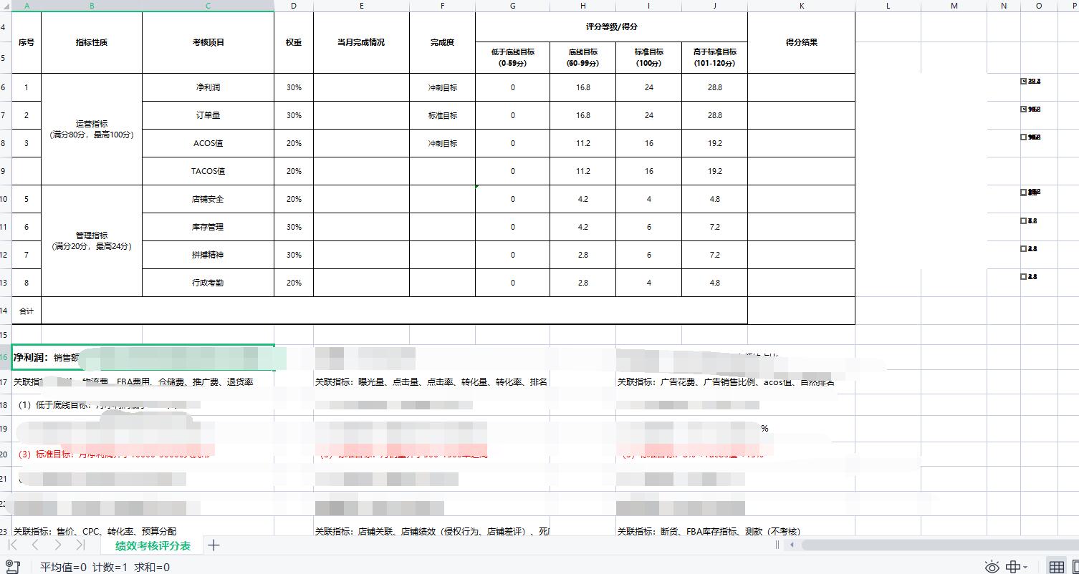
Task: Select the 行政考勤 cell
Action: [x=208, y=283]
